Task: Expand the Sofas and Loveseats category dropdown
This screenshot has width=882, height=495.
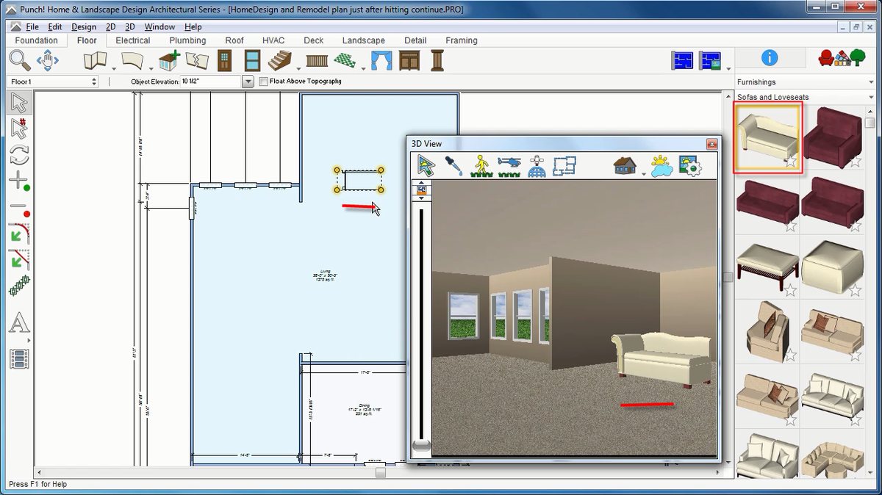Action: [871, 97]
